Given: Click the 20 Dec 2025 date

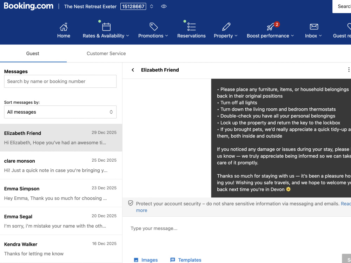Looking at the screenshot, I should coord(104,216).
